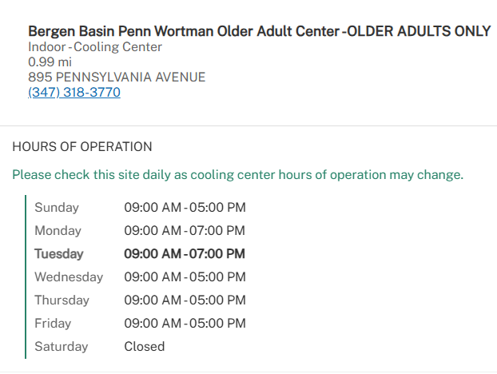Select the Friday day label
497x374 pixels.
point(53,324)
